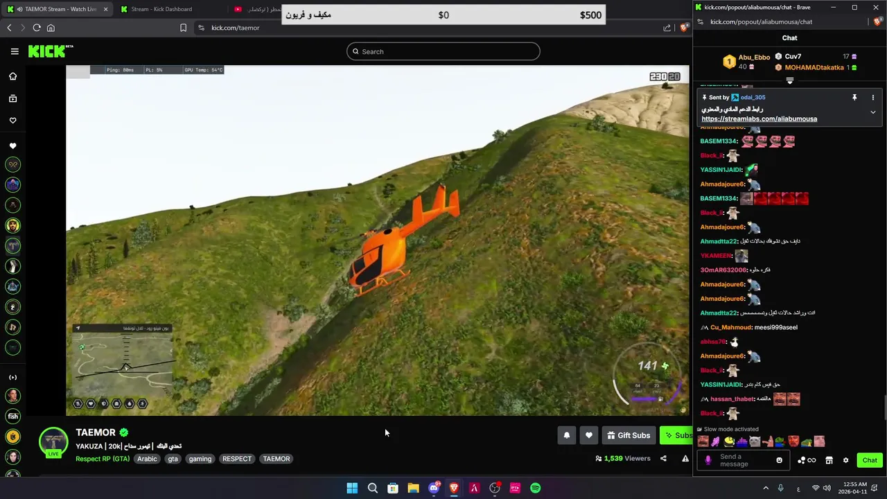
Task: Open volume control in system tray
Action: (x=827, y=488)
